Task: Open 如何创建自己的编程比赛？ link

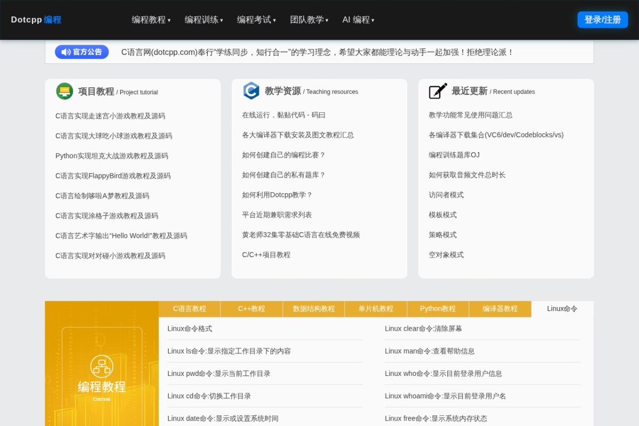Action: pos(284,155)
